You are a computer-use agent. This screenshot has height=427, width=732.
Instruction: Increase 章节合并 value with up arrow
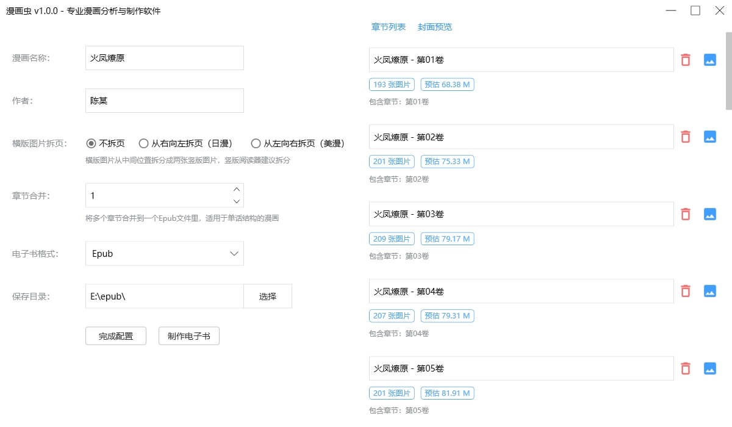237,190
